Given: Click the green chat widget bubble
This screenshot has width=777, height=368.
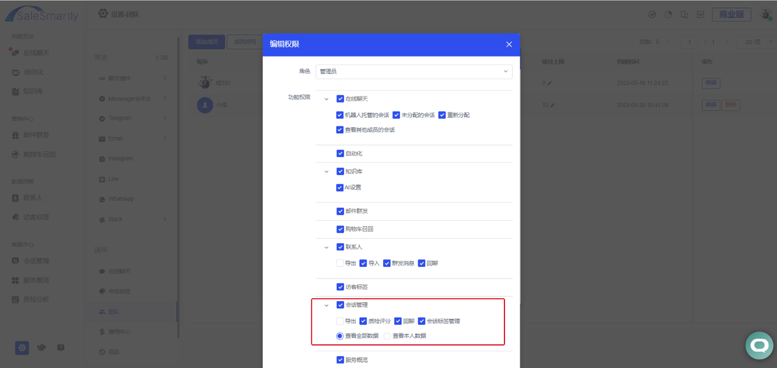Looking at the screenshot, I should [759, 345].
